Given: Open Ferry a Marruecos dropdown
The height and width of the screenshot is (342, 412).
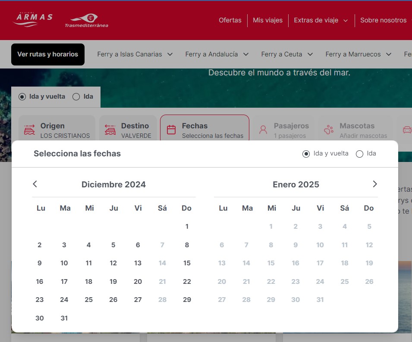Looking at the screenshot, I should pos(358,54).
